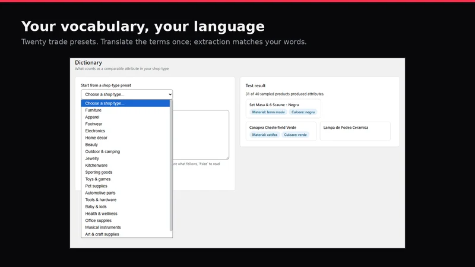This screenshot has width=475, height=267.
Task: Click the 'Culoare: negru' tag
Action: click(303, 112)
